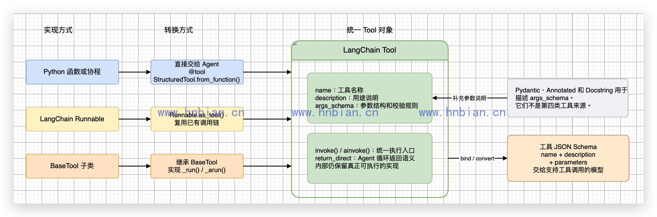Click the 统一 Tool 对象 heading
This screenshot has height=217, width=657.
pyautogui.click(x=370, y=30)
